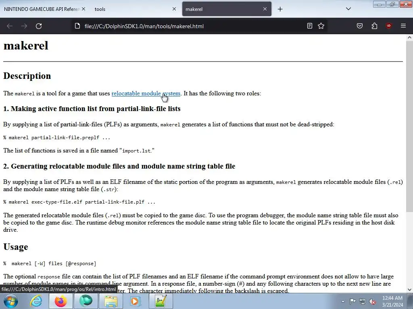
Task: Click the Description heading
Action: click(27, 76)
